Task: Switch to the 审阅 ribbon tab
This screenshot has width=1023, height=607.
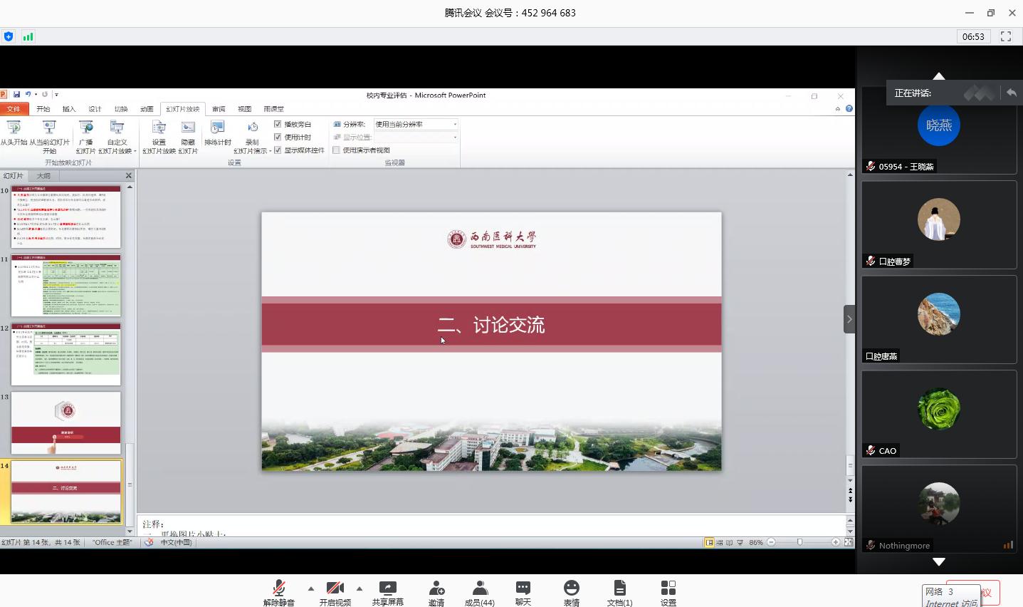Action: (x=219, y=109)
